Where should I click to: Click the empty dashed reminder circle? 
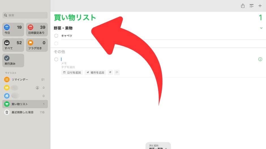click(x=56, y=43)
